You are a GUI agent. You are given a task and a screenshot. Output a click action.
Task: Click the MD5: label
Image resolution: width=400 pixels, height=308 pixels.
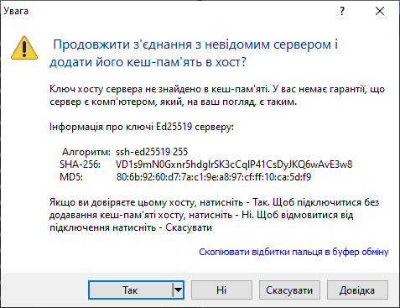[x=71, y=177]
